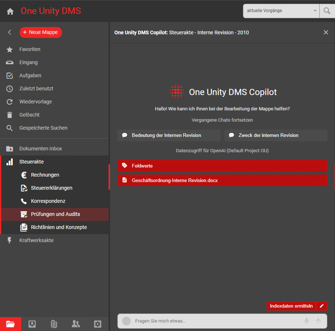The height and width of the screenshot is (331, 335).
Task: Click 'Vergangene Chats fortsetzen' text
Action: coord(222,120)
